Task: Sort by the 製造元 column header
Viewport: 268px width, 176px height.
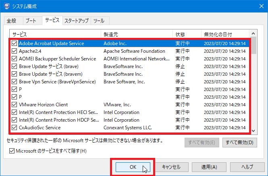Action: (136, 34)
